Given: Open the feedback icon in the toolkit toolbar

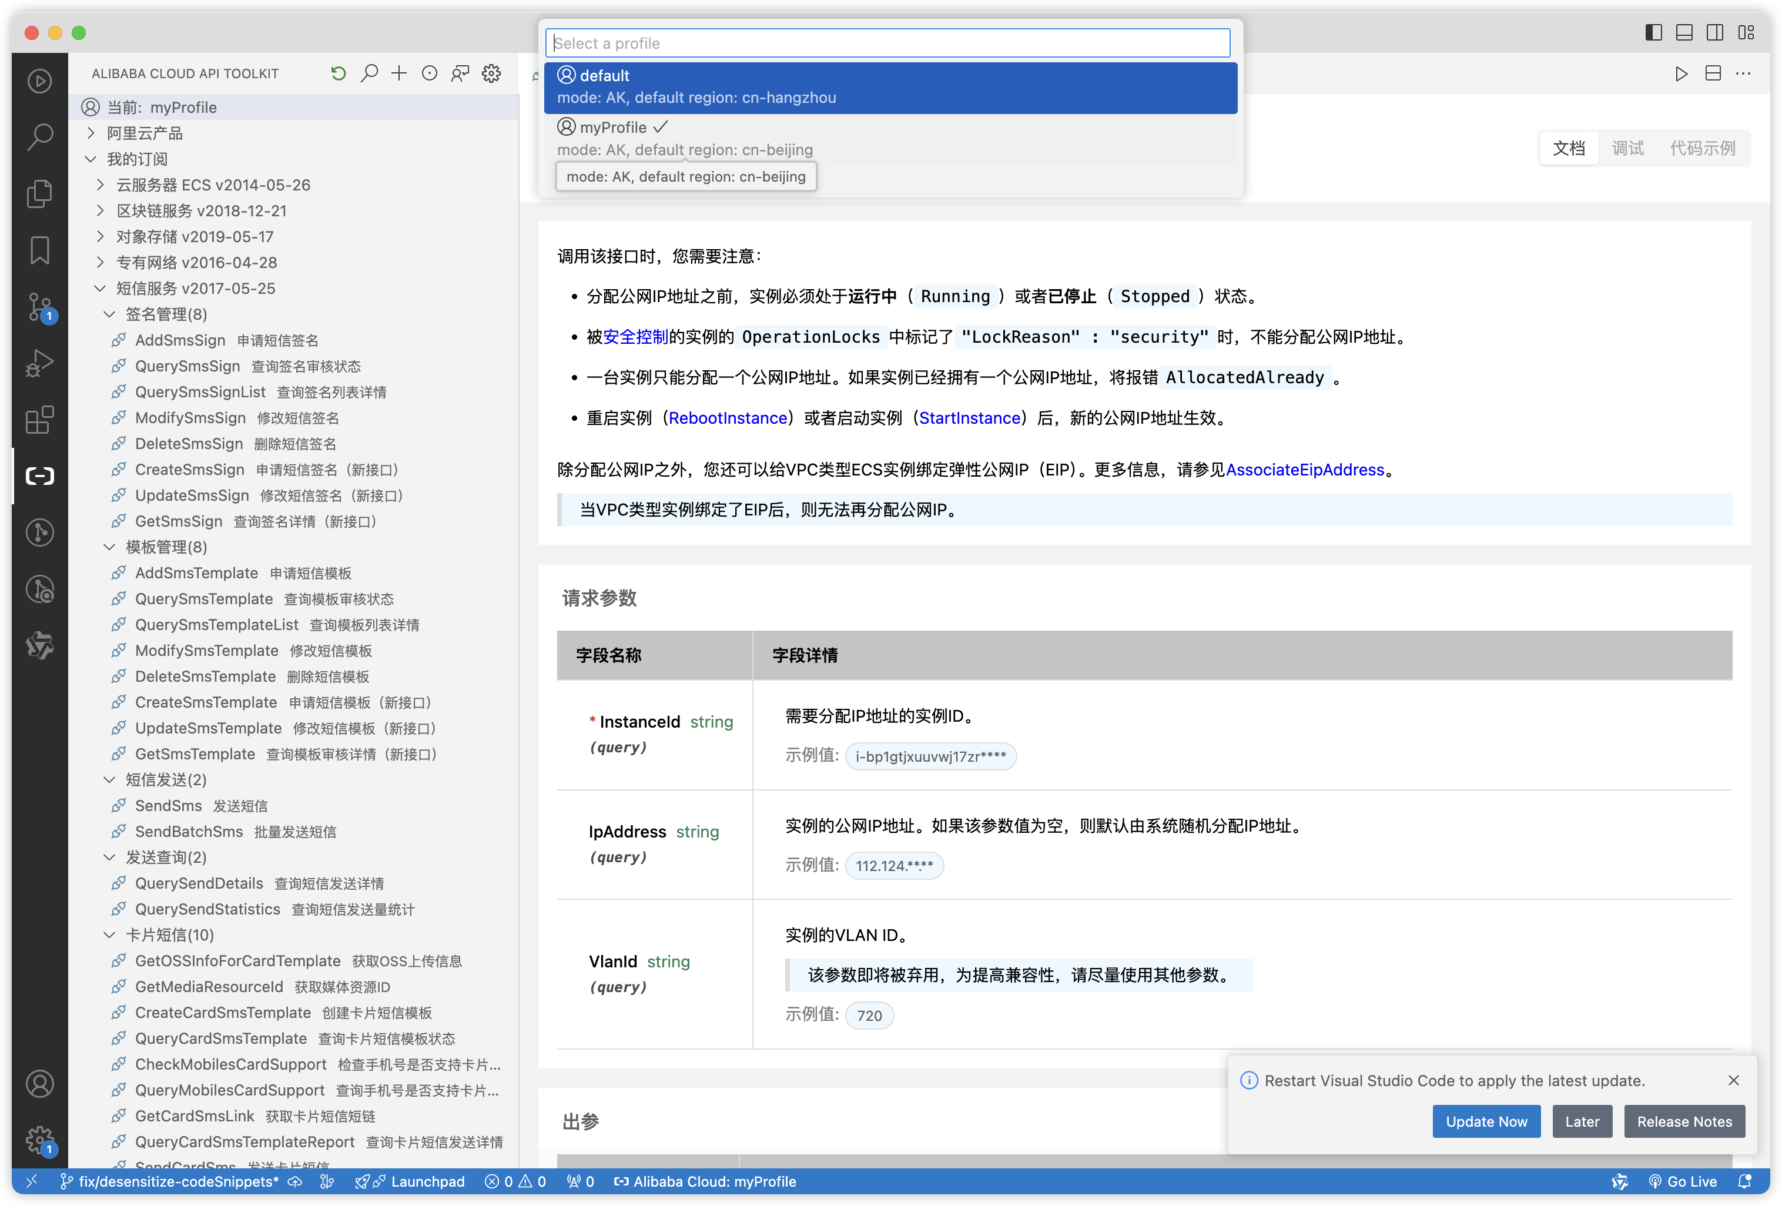Looking at the screenshot, I should coord(459,73).
